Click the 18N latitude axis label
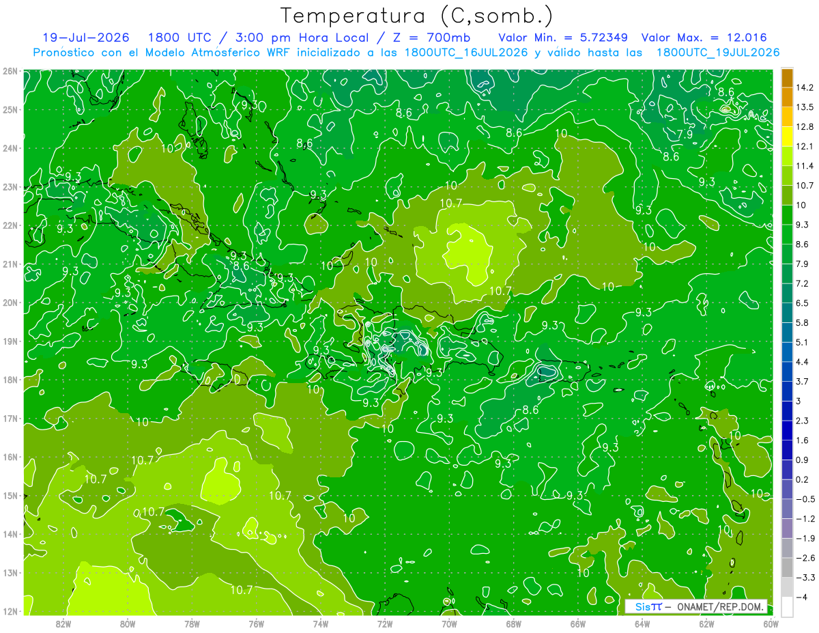Screen dimensions: 819x633 coord(10,380)
